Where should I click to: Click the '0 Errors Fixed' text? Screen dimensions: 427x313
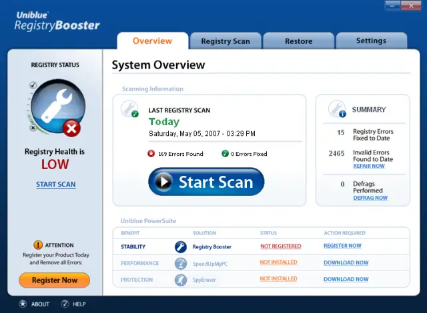pyautogui.click(x=249, y=154)
